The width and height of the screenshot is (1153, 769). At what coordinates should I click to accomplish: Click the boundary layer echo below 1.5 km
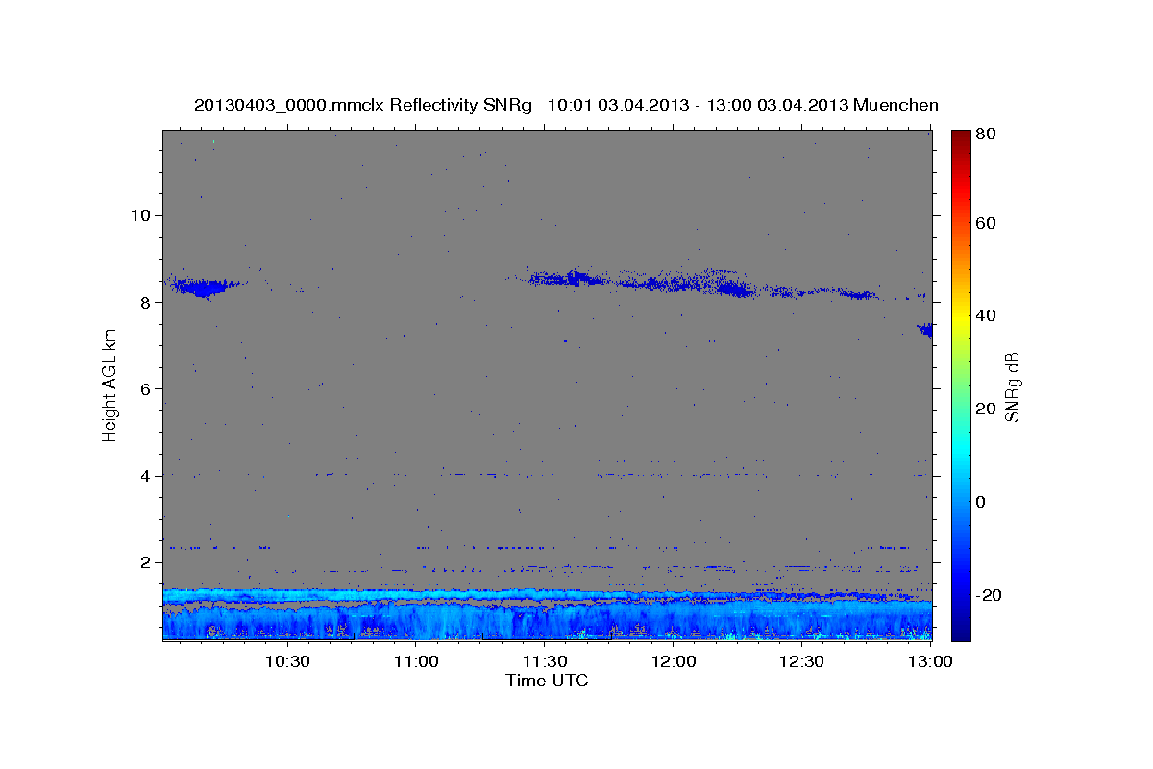point(548,614)
